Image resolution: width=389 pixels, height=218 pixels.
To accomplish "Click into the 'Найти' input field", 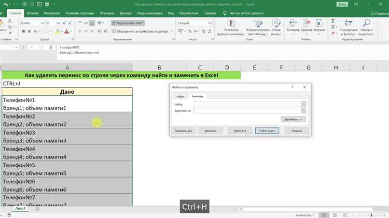I will tap(247, 104).
